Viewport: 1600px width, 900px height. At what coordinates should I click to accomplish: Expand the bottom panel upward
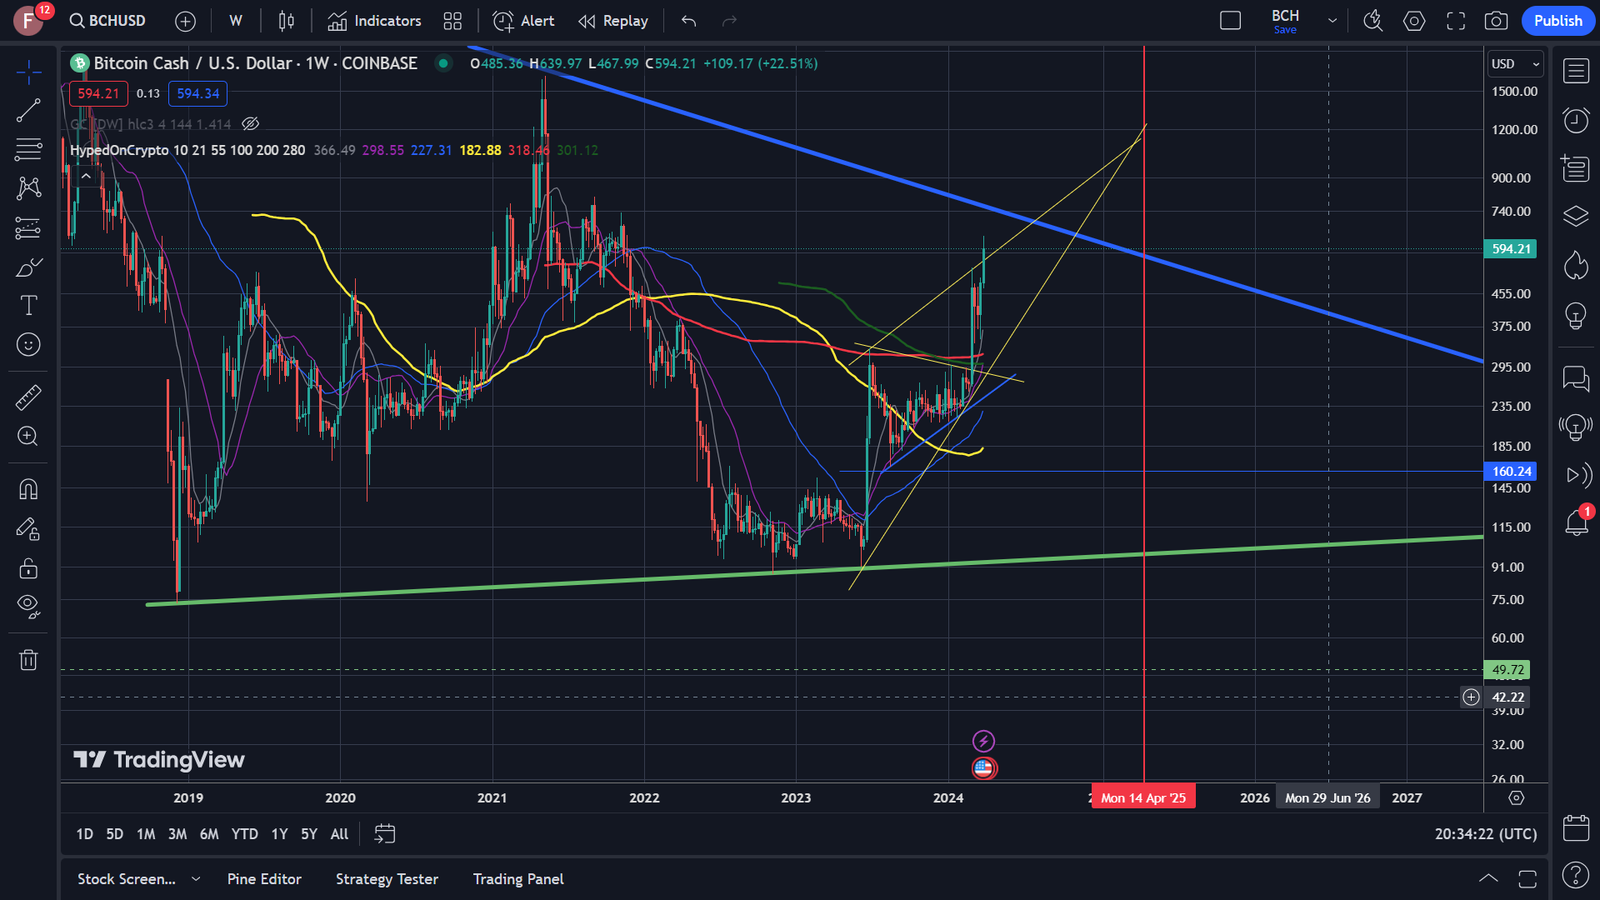[x=1488, y=878]
